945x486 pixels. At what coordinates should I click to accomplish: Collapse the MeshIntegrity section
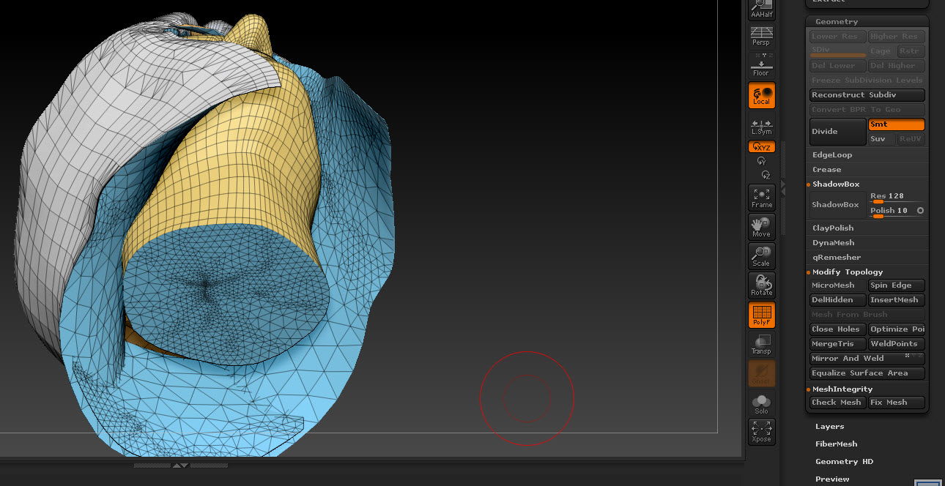(x=842, y=389)
